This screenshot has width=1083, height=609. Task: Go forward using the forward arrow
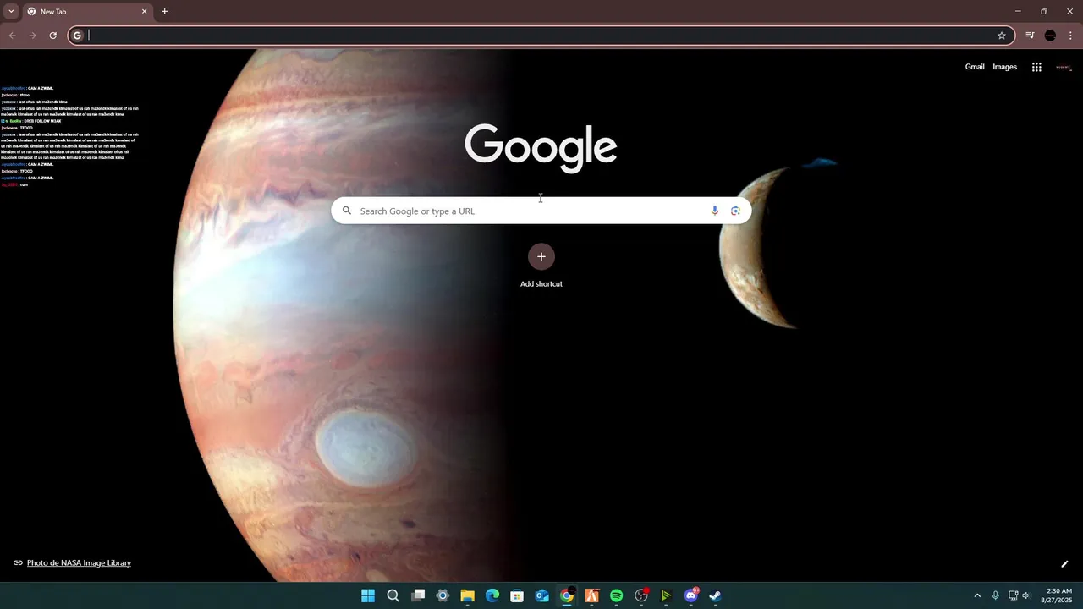(32, 36)
